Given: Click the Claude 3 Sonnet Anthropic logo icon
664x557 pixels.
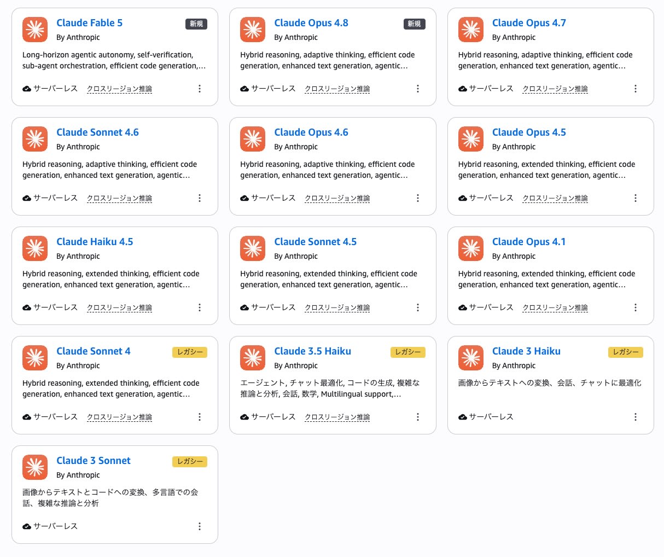Looking at the screenshot, I should [x=35, y=467].
